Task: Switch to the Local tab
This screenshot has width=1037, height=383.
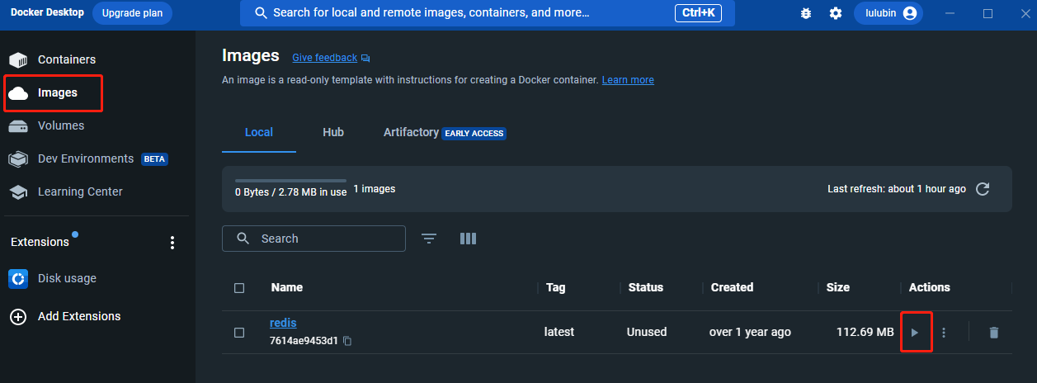Action: pyautogui.click(x=259, y=132)
